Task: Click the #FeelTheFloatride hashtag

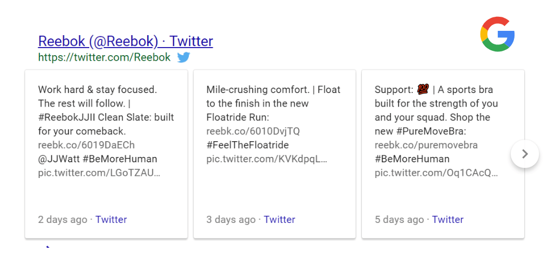Action: (247, 145)
